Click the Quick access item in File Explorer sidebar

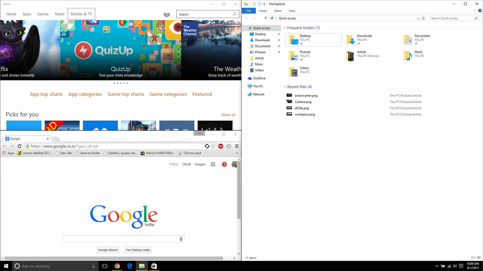tap(262, 27)
